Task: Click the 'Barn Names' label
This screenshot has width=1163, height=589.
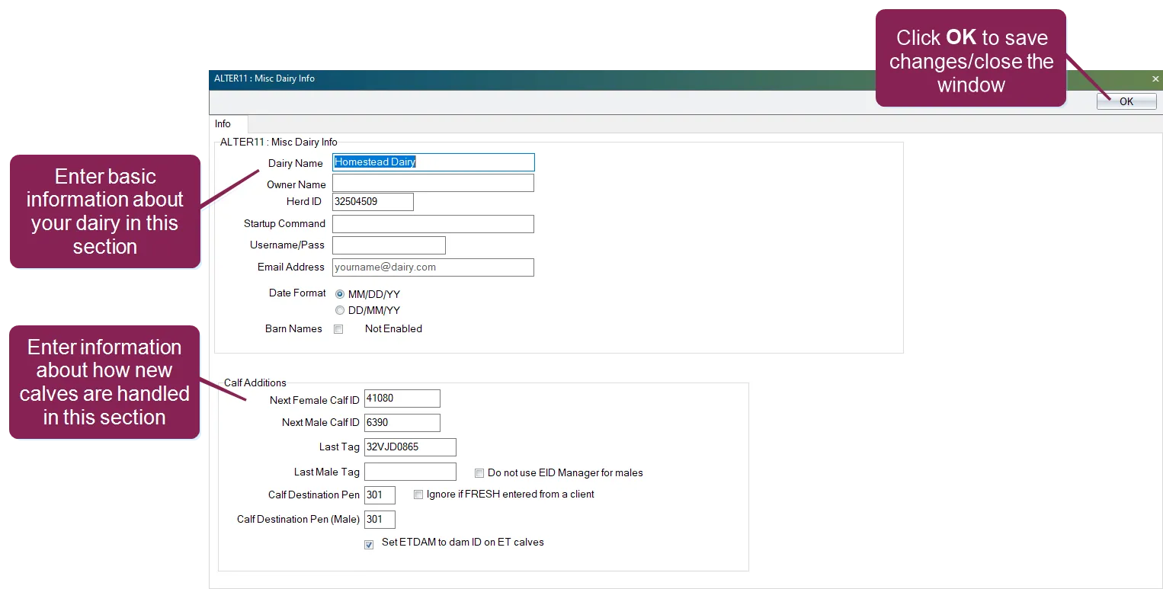Action: 293,329
